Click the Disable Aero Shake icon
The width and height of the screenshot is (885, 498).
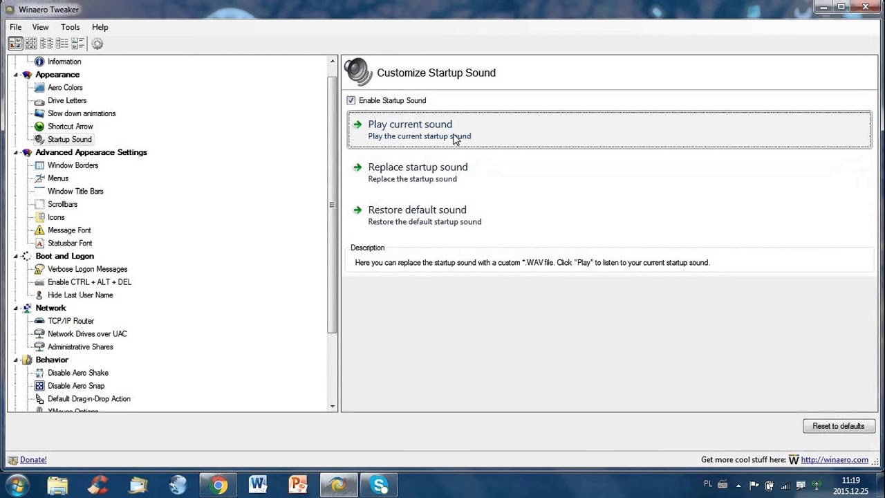39,373
